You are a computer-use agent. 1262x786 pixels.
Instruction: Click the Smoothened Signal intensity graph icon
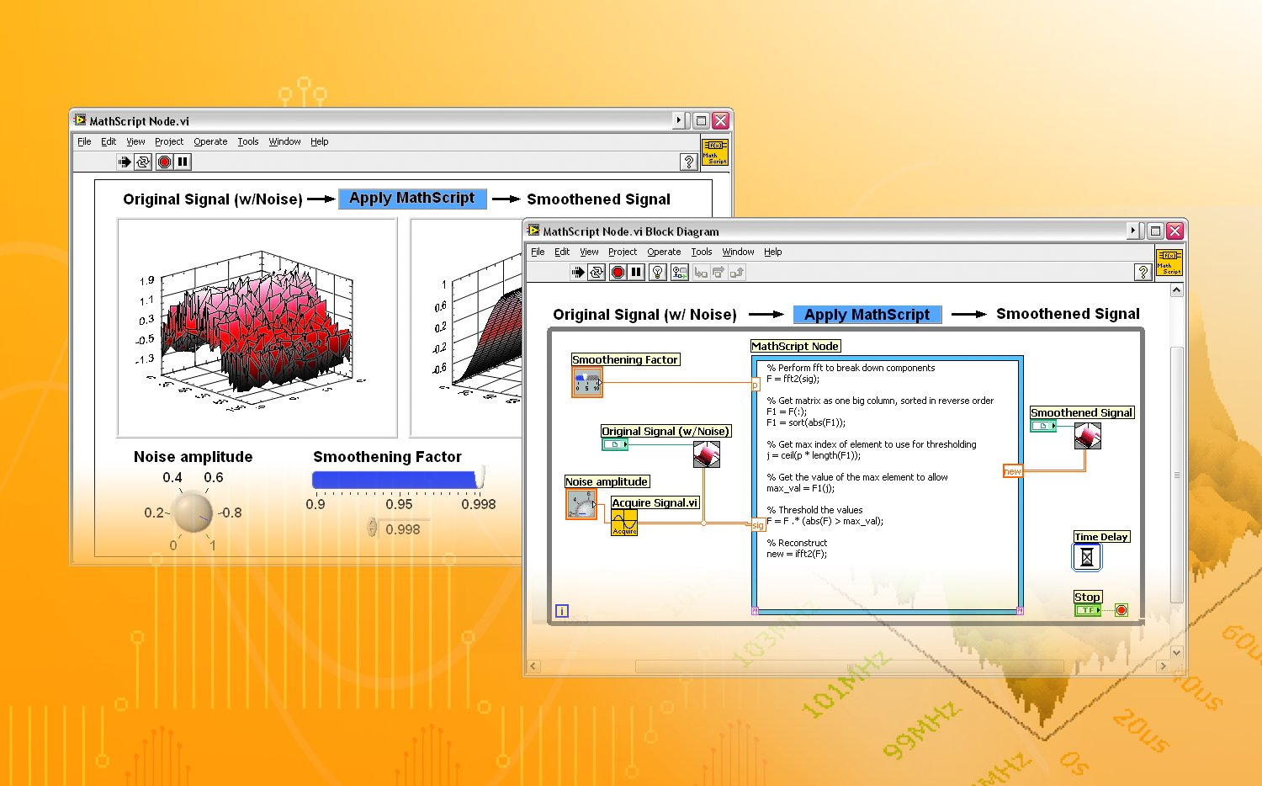pos(1086,436)
